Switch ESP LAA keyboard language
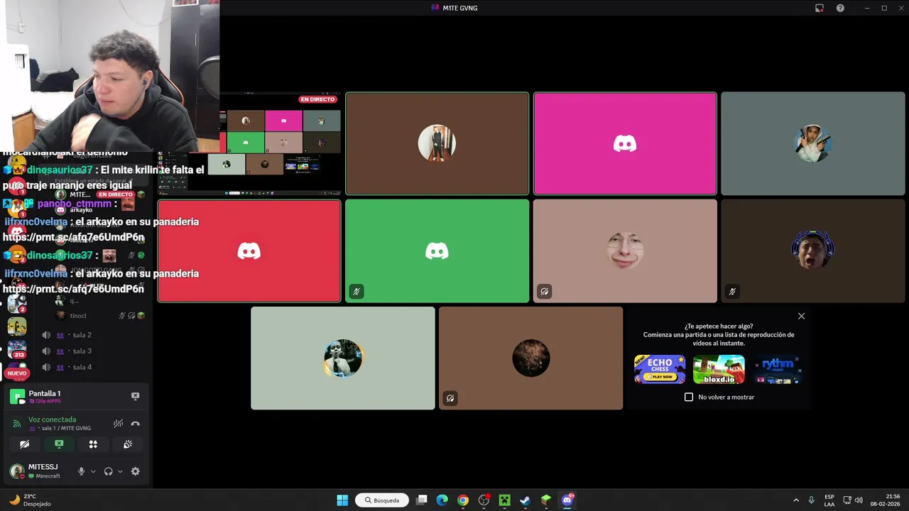909x511 pixels. [x=829, y=500]
